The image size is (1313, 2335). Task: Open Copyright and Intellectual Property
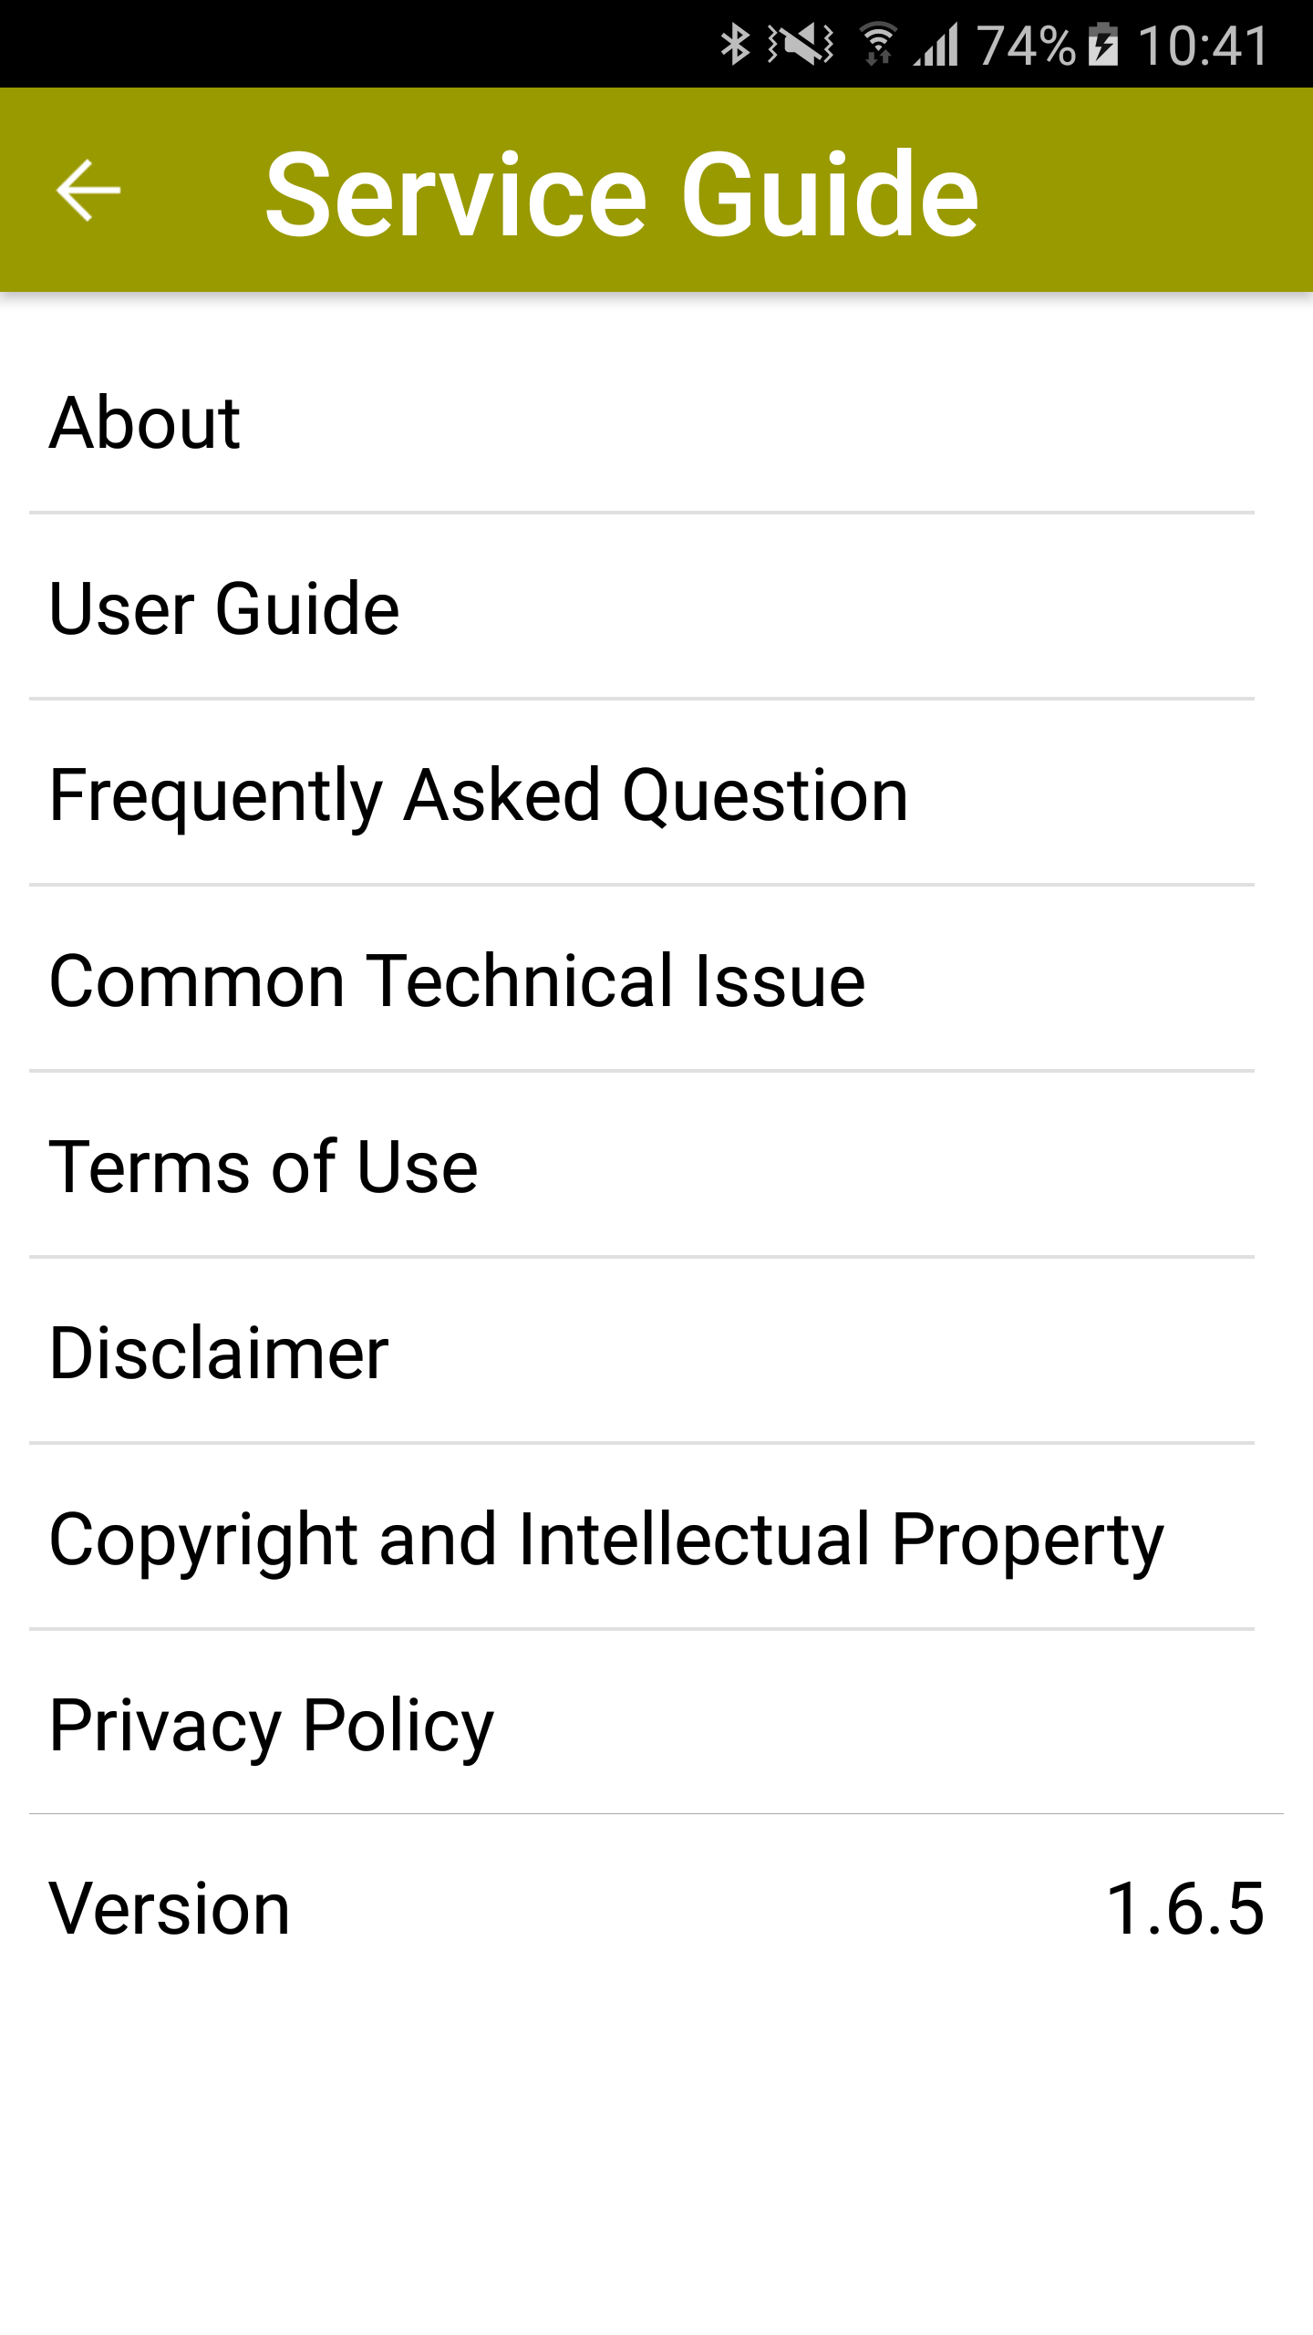pos(606,1539)
